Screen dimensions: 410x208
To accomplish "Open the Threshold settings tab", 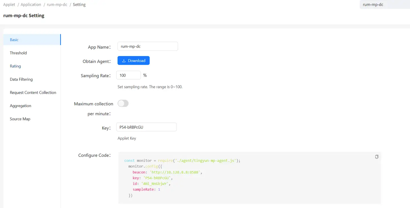I will coord(18,53).
